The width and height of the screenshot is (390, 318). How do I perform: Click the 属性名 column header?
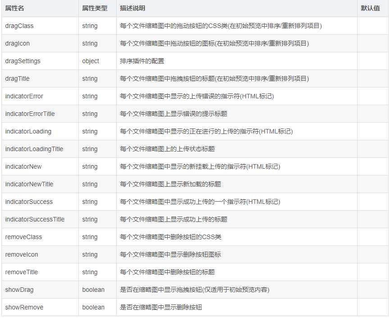(14, 8)
